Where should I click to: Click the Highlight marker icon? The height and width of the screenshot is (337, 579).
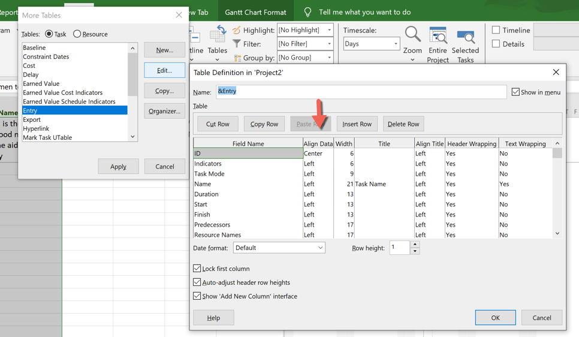click(x=237, y=30)
